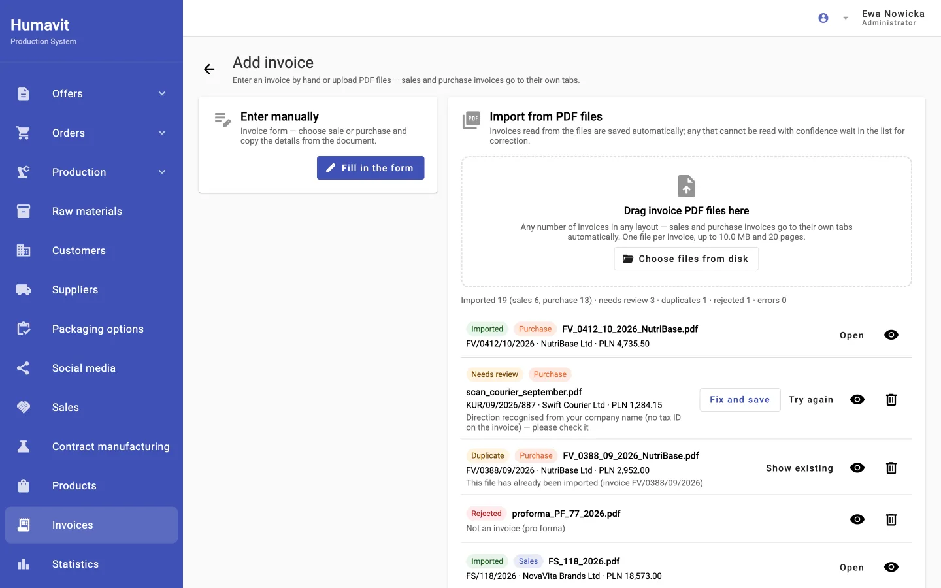
Task: Go back using the arrow beside Add invoice
Action: (209, 69)
